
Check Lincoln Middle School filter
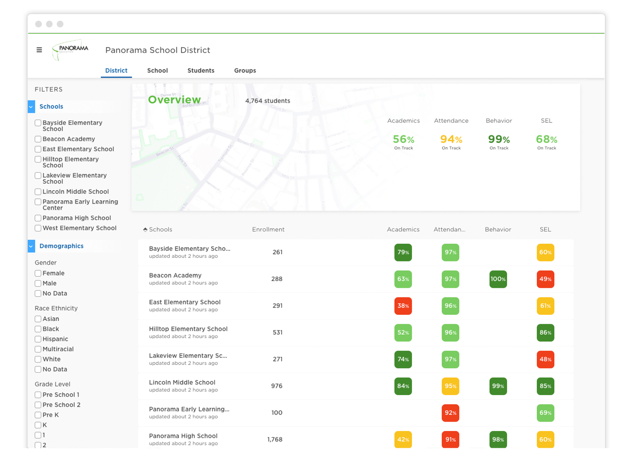pos(38,192)
